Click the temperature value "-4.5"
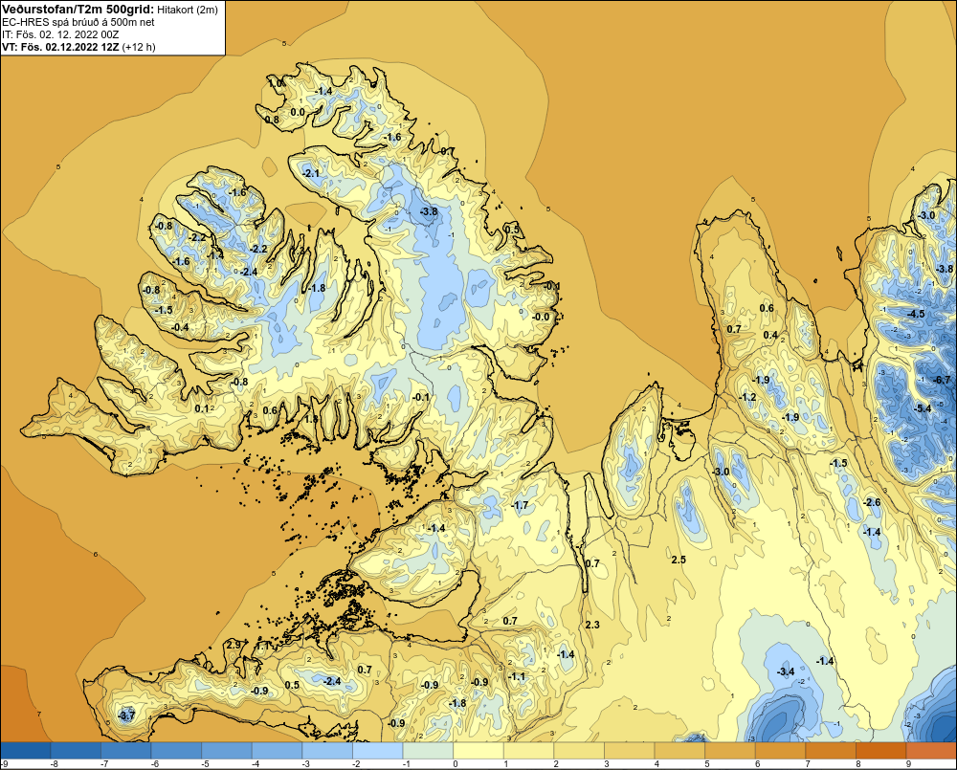Viewport: 957px width, 770px height. (x=916, y=315)
